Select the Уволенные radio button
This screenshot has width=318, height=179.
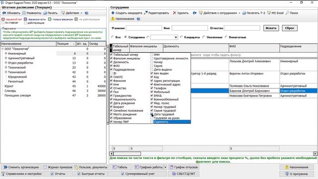(x=204, y=37)
